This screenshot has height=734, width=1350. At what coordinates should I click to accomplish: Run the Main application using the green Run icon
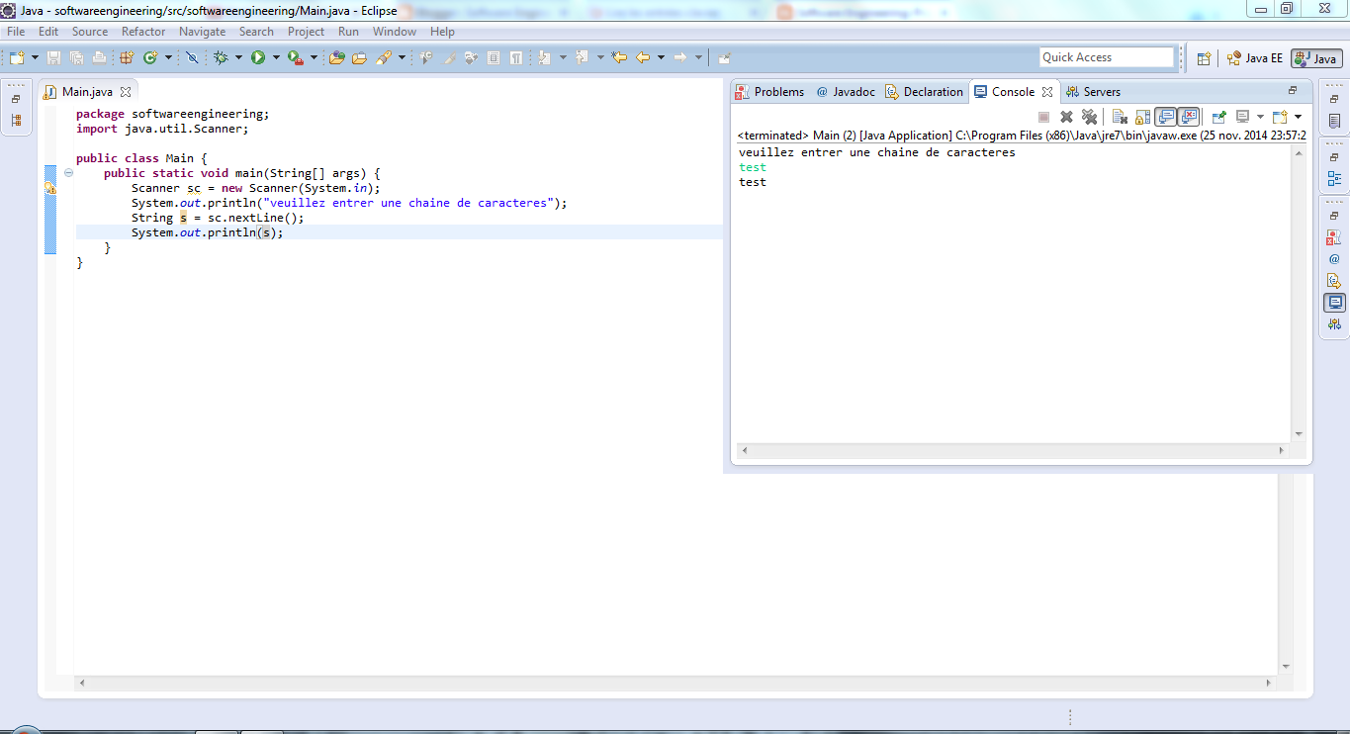coord(259,57)
